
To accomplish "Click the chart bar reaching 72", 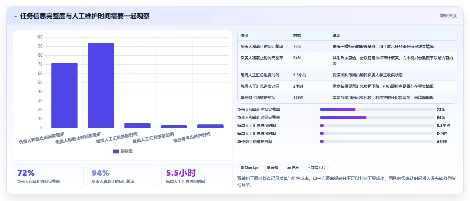I will pos(64,95).
